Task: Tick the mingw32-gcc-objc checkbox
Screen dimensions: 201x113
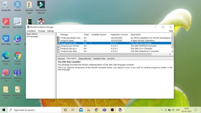Action: click(58, 51)
